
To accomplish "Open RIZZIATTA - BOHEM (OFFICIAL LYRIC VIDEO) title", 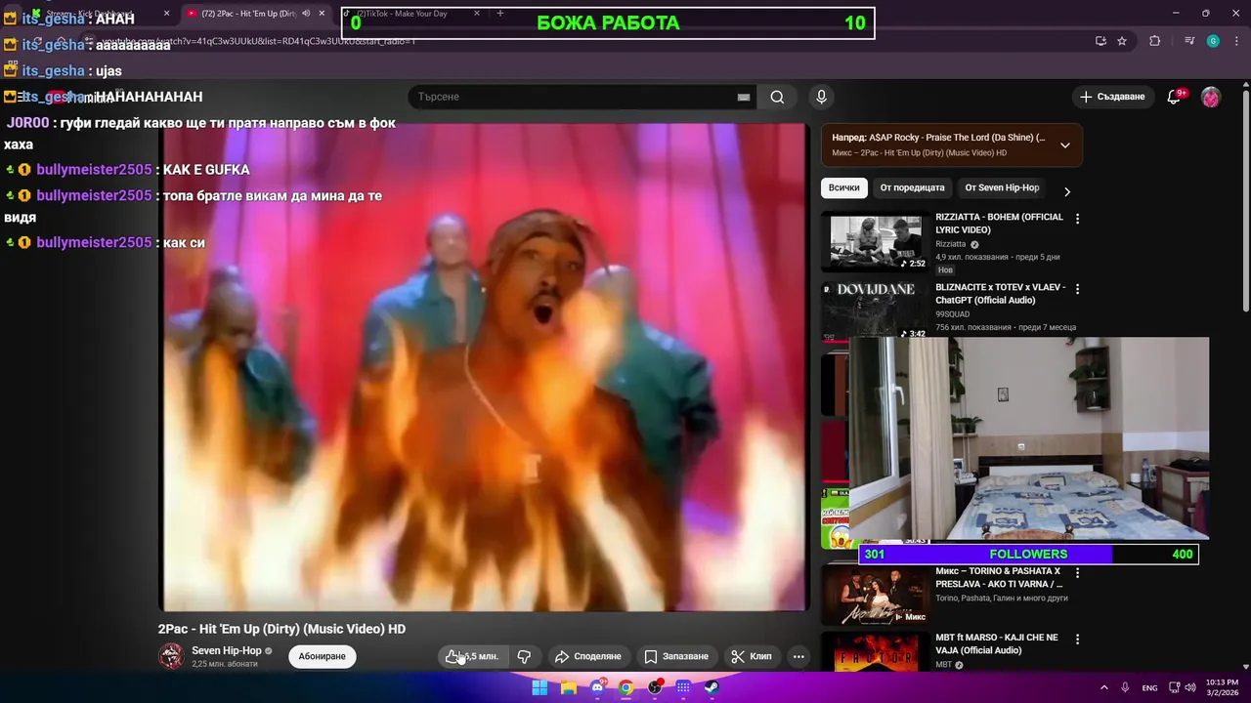I will coord(999,224).
